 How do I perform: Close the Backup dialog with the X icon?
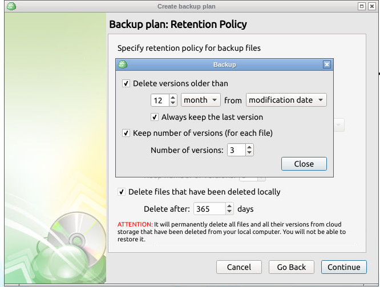[327, 64]
